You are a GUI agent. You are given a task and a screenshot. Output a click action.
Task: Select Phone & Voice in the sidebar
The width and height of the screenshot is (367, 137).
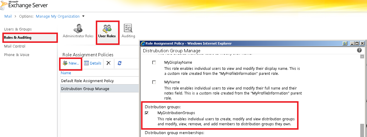17,55
